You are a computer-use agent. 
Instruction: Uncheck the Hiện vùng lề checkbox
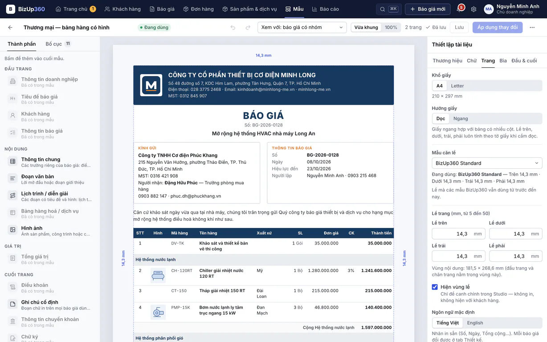(x=435, y=287)
